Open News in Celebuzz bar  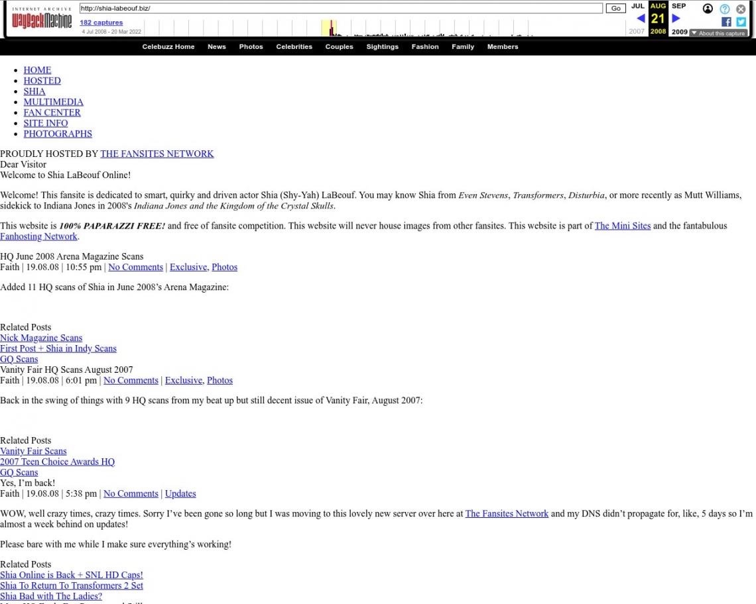[216, 47]
